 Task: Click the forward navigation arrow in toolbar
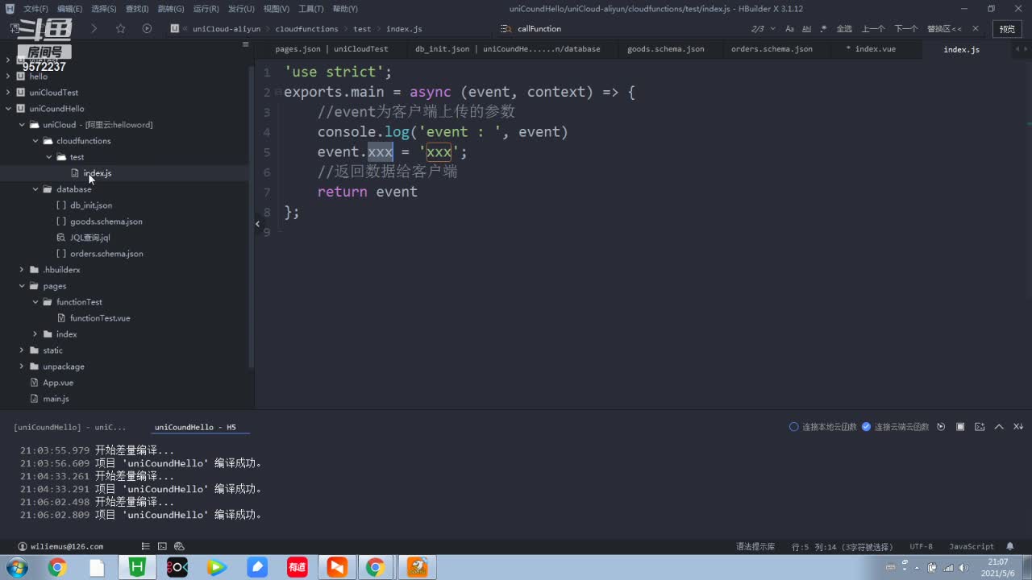[94, 28]
